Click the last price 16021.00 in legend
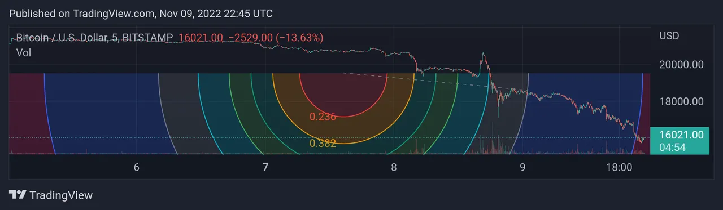The height and width of the screenshot is (210, 723). (x=201, y=38)
